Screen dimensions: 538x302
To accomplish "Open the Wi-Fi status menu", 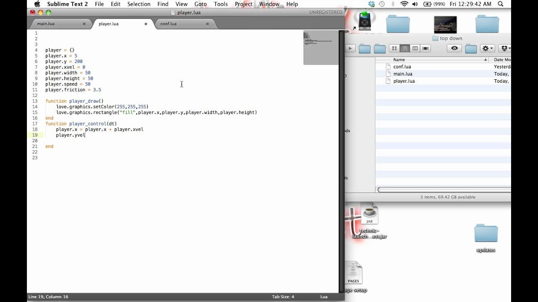I will point(404,4).
